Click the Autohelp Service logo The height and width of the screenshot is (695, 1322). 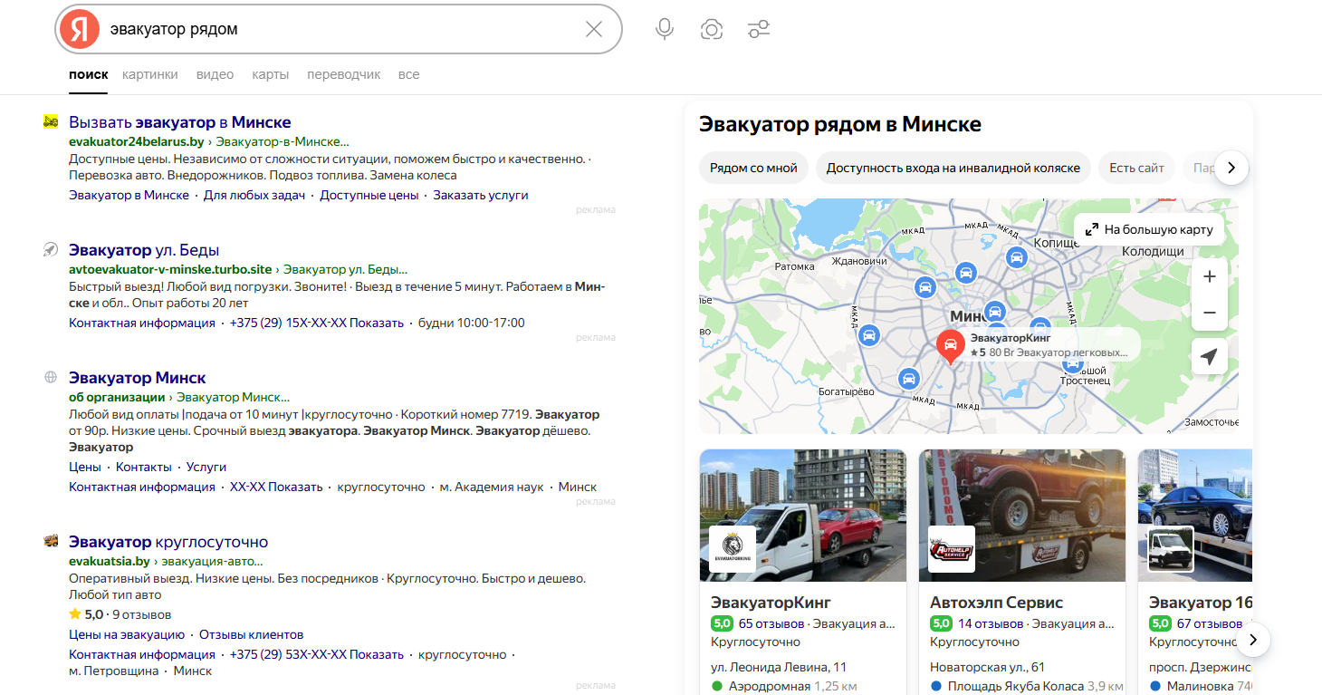point(952,548)
